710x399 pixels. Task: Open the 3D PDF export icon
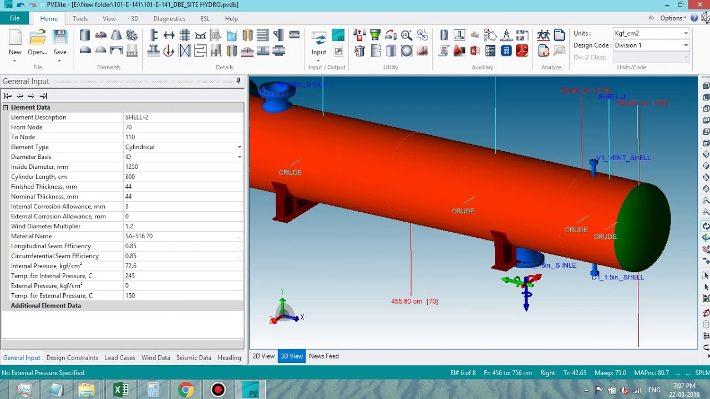click(522, 51)
